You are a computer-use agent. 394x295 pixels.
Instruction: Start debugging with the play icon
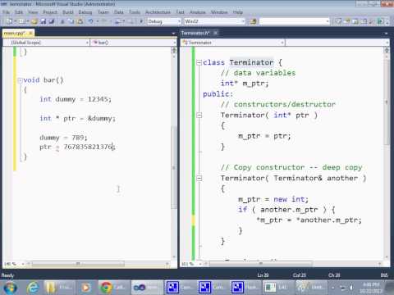tap(141, 21)
